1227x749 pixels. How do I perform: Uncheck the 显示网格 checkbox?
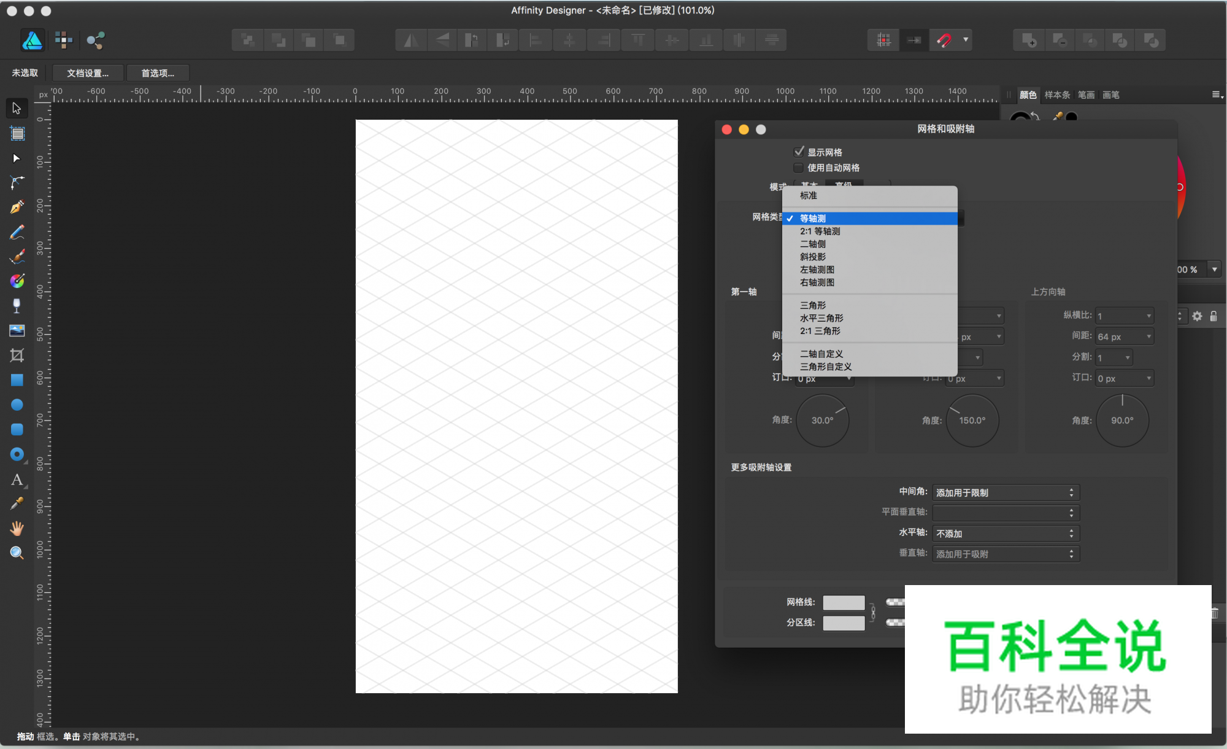pos(799,152)
